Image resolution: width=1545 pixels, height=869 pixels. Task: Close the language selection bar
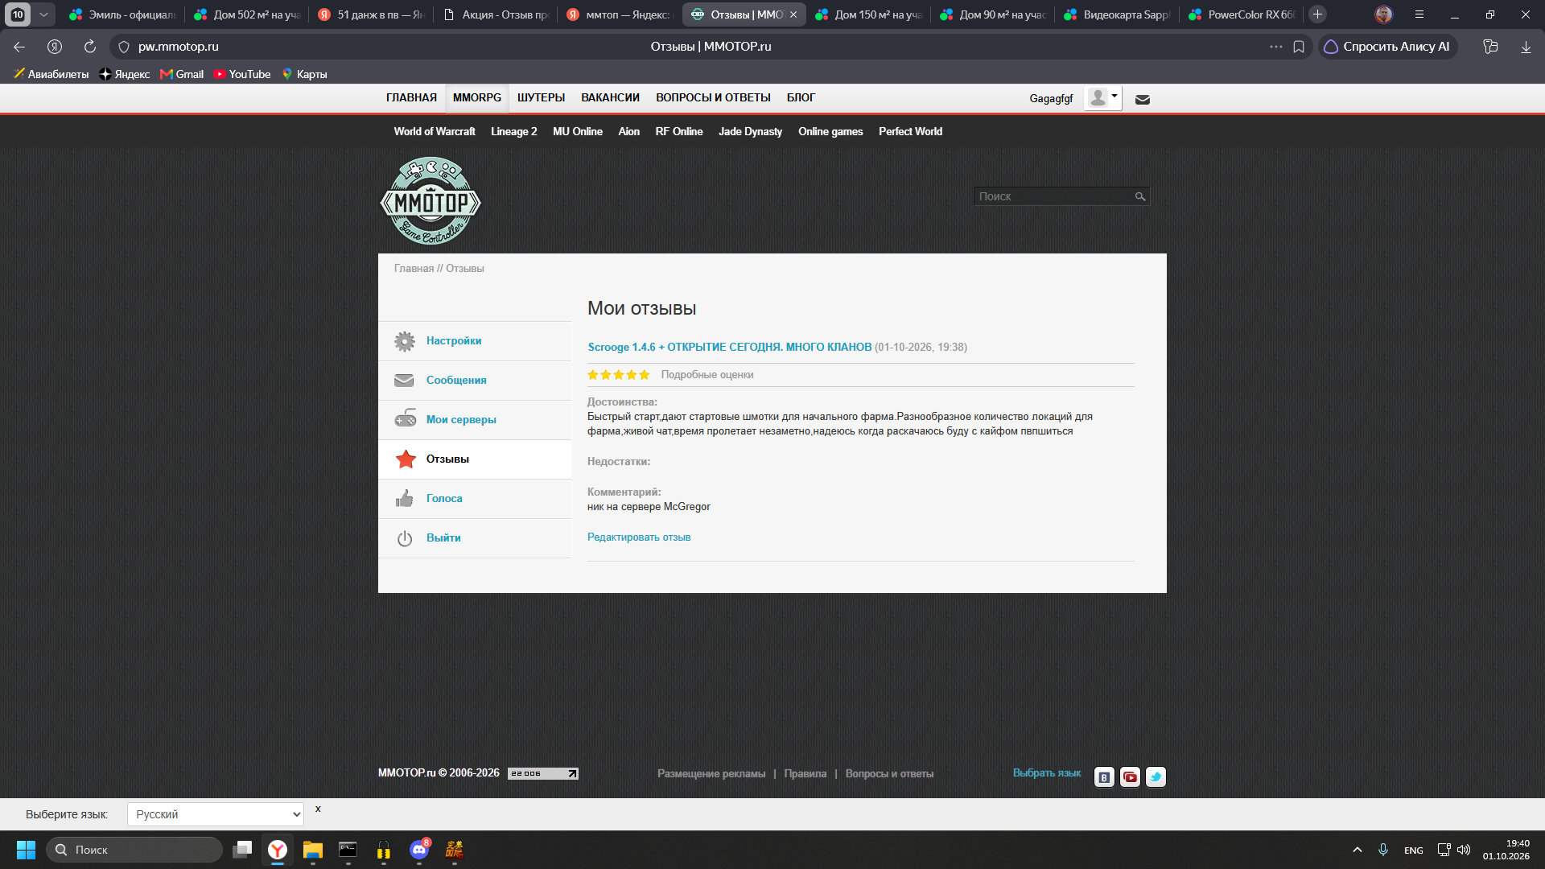click(318, 809)
